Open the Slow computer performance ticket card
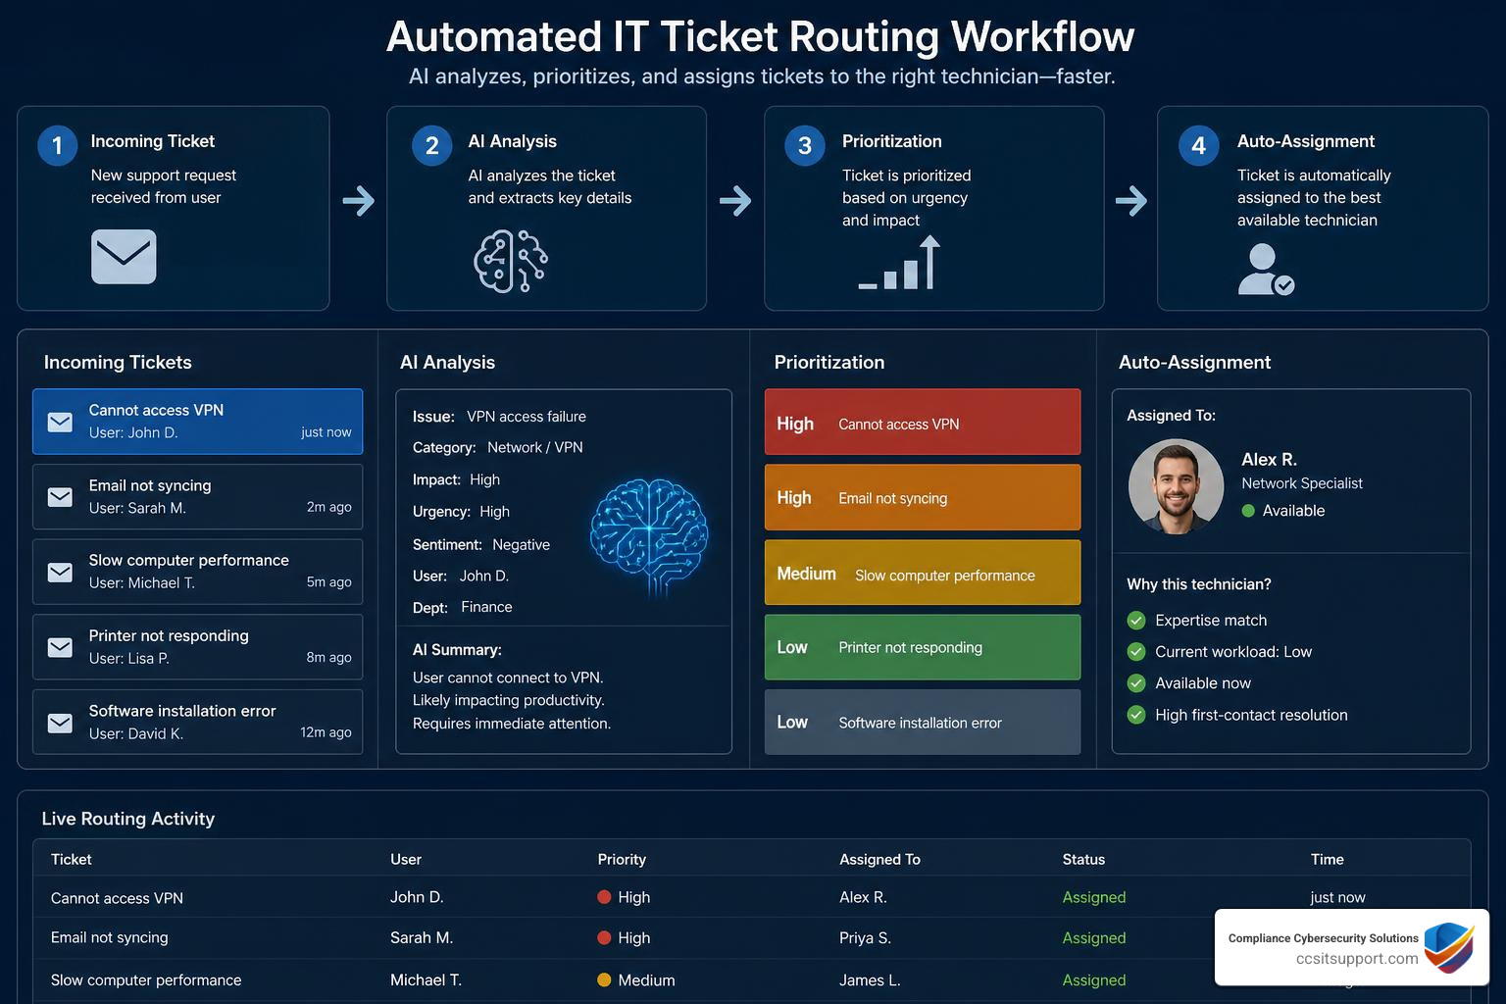Viewport: 1506px width, 1004px height. click(x=197, y=572)
